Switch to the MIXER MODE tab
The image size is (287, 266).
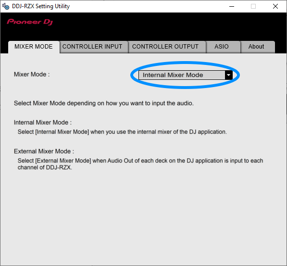(x=34, y=47)
